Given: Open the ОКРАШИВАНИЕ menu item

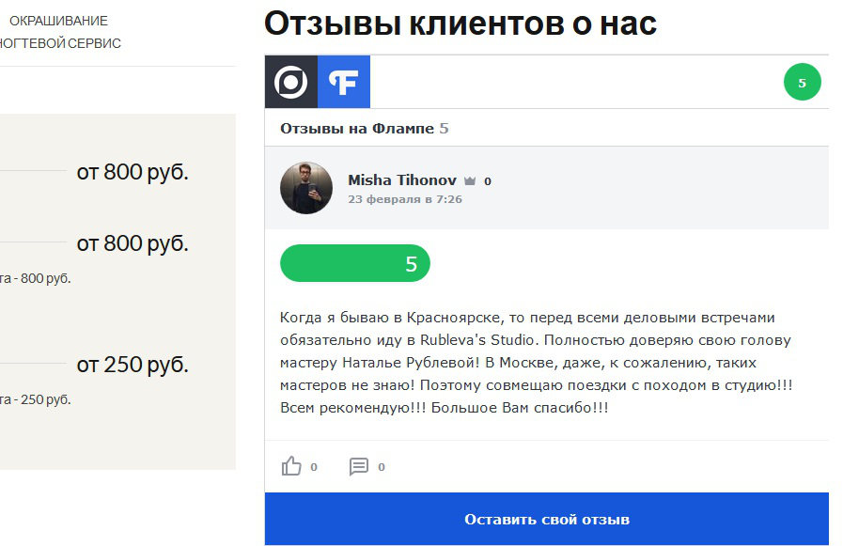Looking at the screenshot, I should pyautogui.click(x=58, y=21).
